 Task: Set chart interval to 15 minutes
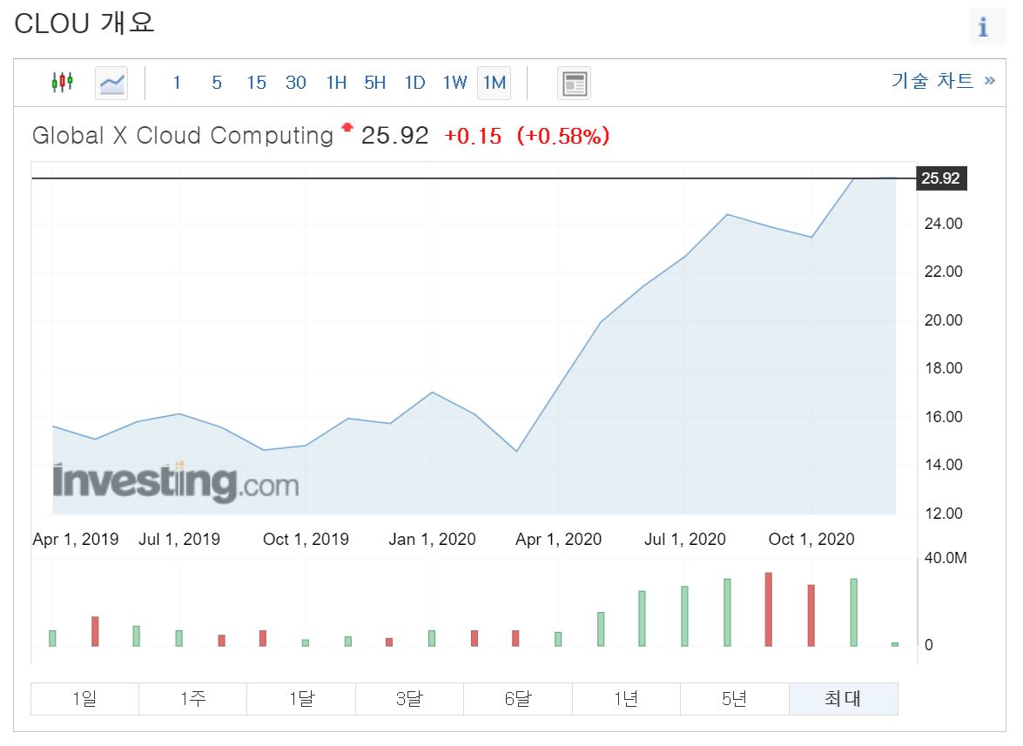pos(256,83)
